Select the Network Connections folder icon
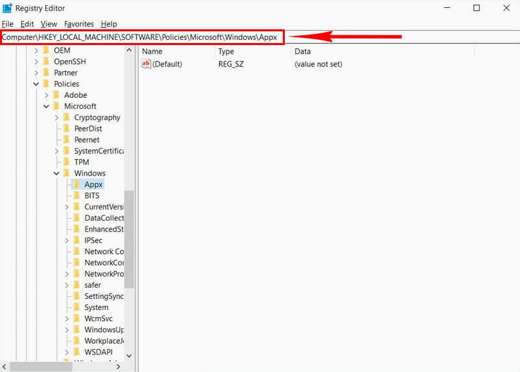Viewport: 520px width, 372px height. coord(76,251)
